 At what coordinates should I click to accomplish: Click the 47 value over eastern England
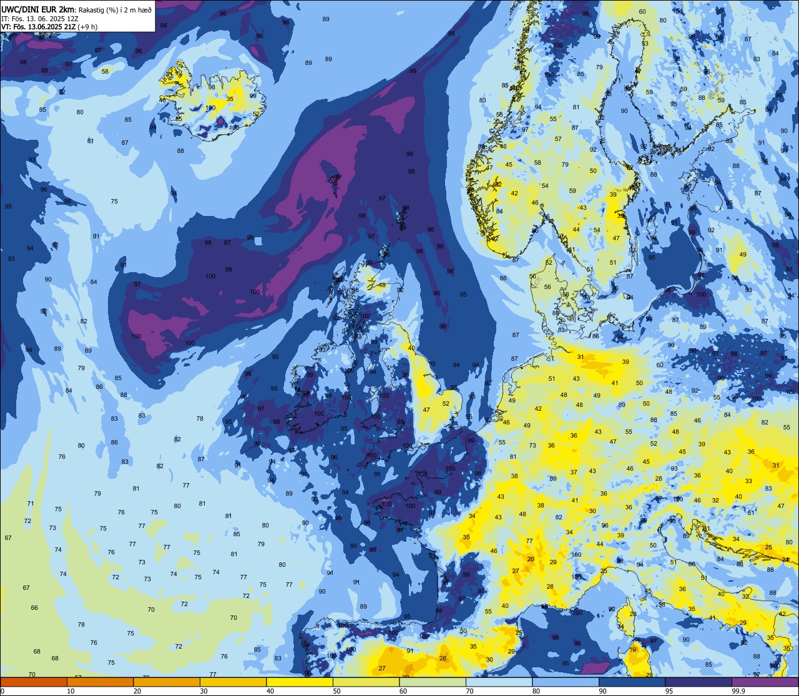pos(426,410)
